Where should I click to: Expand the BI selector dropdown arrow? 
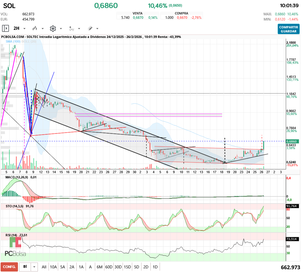(34, 267)
